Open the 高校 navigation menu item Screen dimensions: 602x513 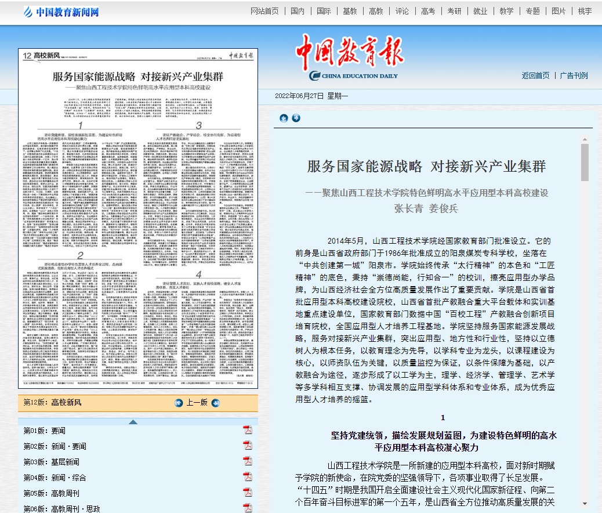point(376,11)
